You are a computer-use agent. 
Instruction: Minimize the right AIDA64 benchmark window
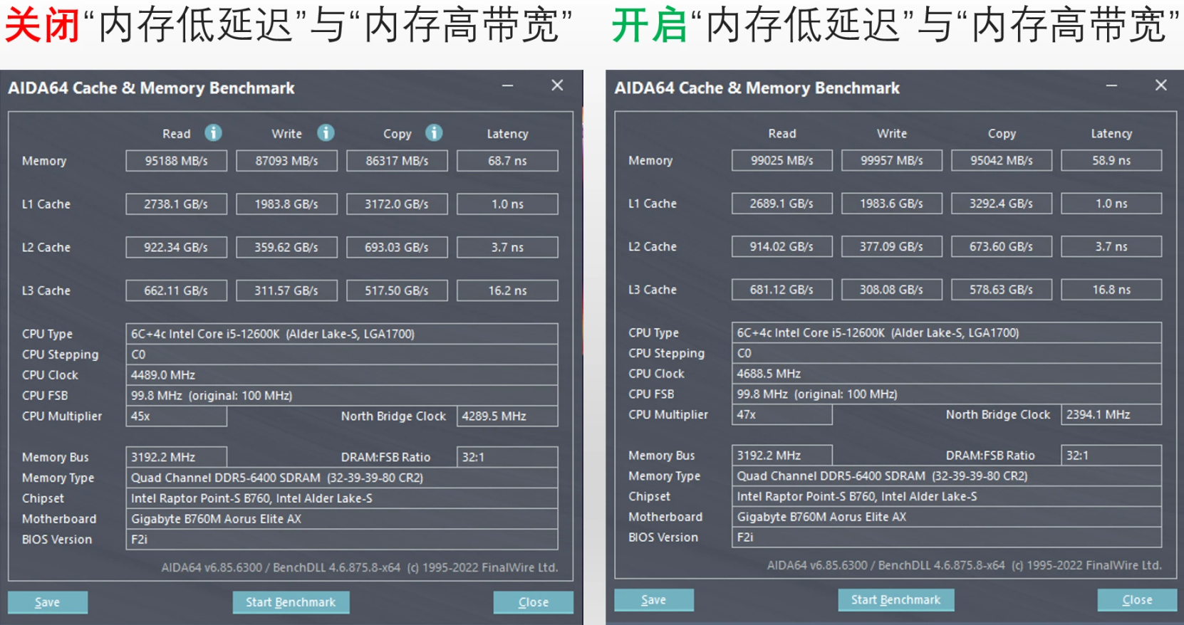[x=1111, y=86]
